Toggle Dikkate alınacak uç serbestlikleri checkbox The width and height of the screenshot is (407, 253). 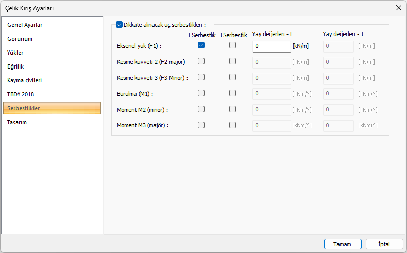point(120,24)
